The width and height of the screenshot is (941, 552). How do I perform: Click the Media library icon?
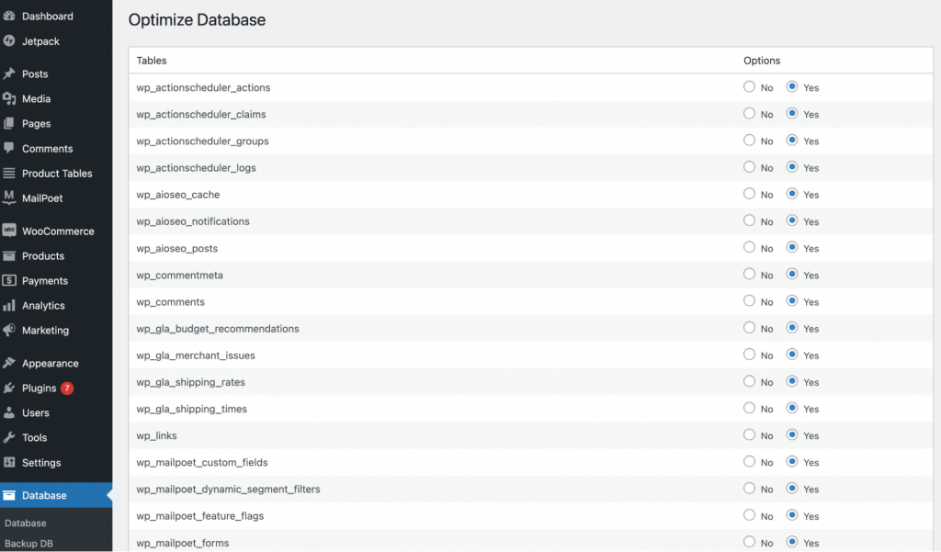point(14,98)
